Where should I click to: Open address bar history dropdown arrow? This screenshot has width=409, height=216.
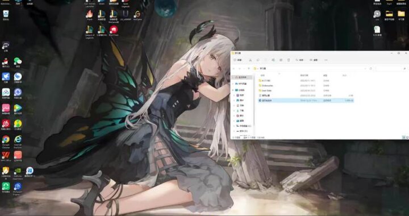(x=365, y=69)
